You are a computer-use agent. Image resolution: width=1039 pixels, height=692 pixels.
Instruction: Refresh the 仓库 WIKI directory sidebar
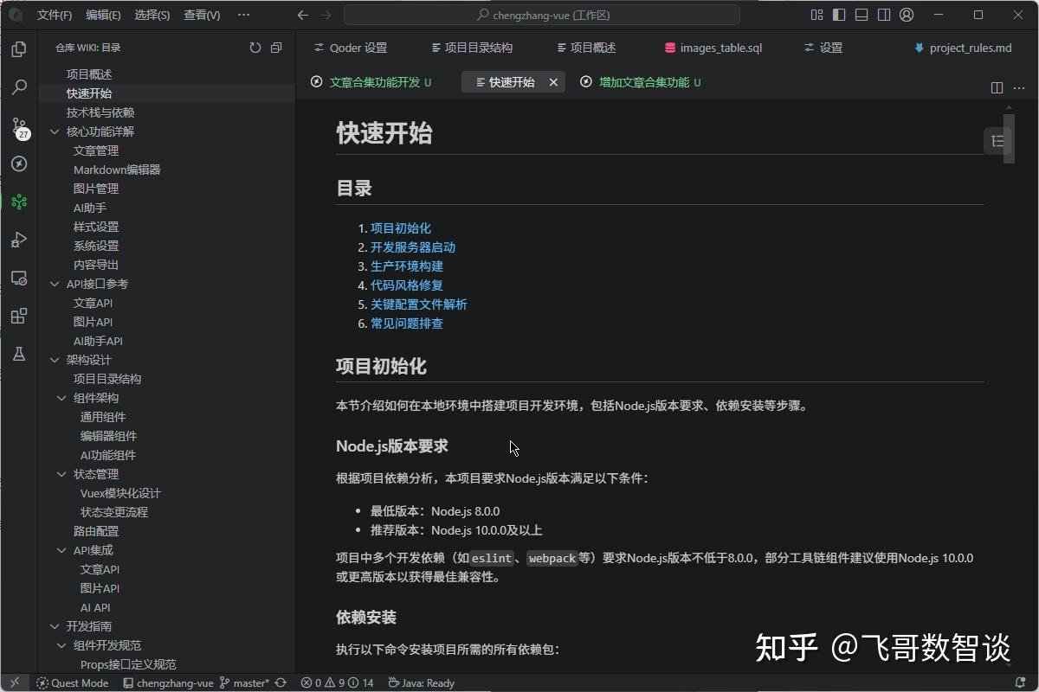point(254,48)
